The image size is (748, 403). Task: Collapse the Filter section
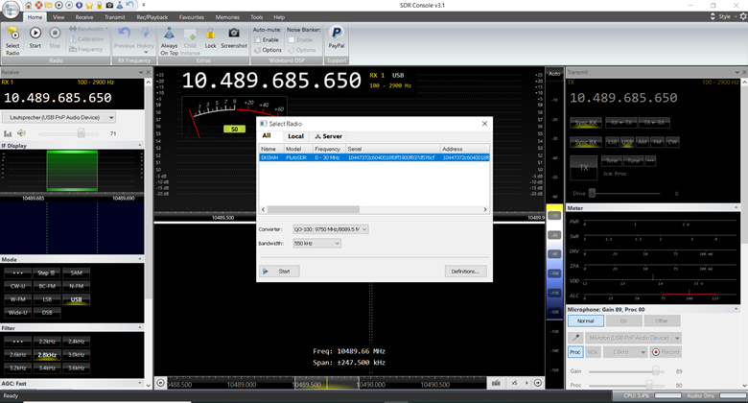[x=140, y=327]
